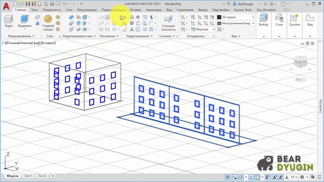Open the Мировая coordinate system dropdown
Screen dimensions: 324x182
(202, 29)
